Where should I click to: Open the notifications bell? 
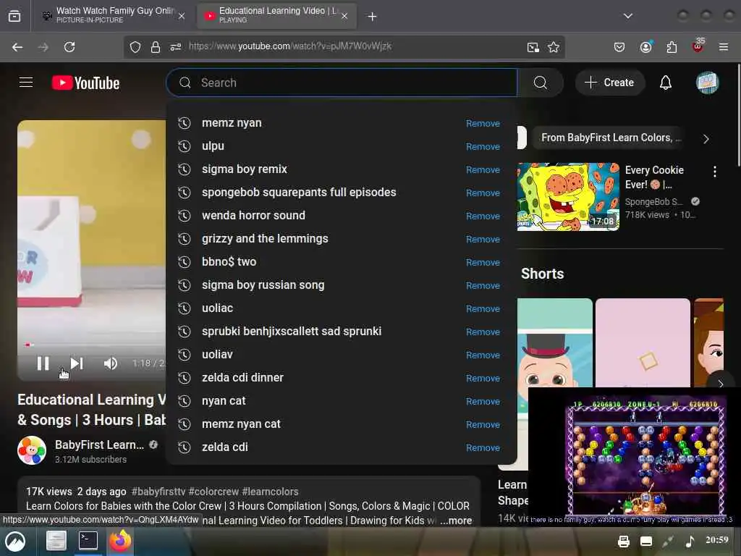[666, 83]
